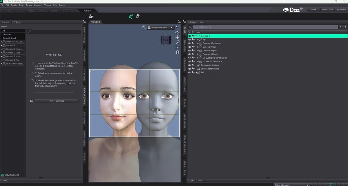Click the frame selection icon in viewport
Image resolution: width=348 pixels, height=186 pixels.
point(177,47)
